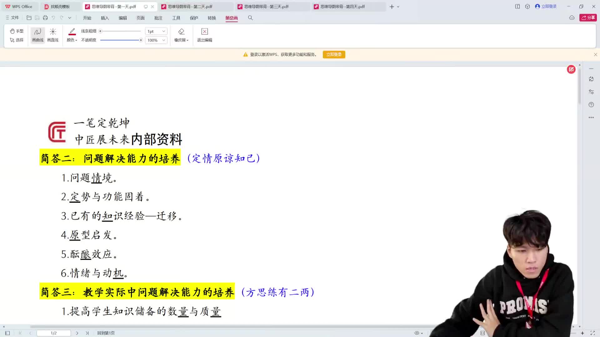The height and width of the screenshot is (337, 600).
Task: Select the 手型 hand tool
Action: [x=17, y=31]
